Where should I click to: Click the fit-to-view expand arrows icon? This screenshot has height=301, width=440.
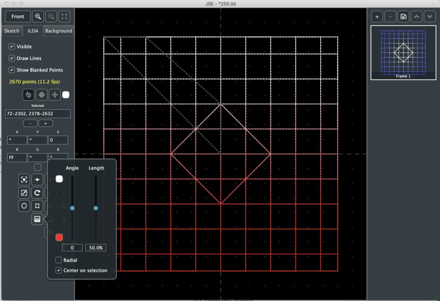pyautogui.click(x=64, y=17)
